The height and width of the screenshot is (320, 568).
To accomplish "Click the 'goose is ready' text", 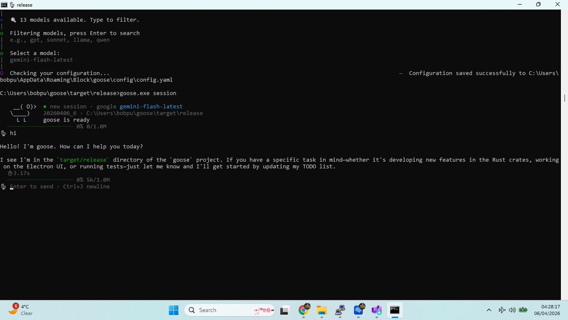I will pyautogui.click(x=66, y=120).
